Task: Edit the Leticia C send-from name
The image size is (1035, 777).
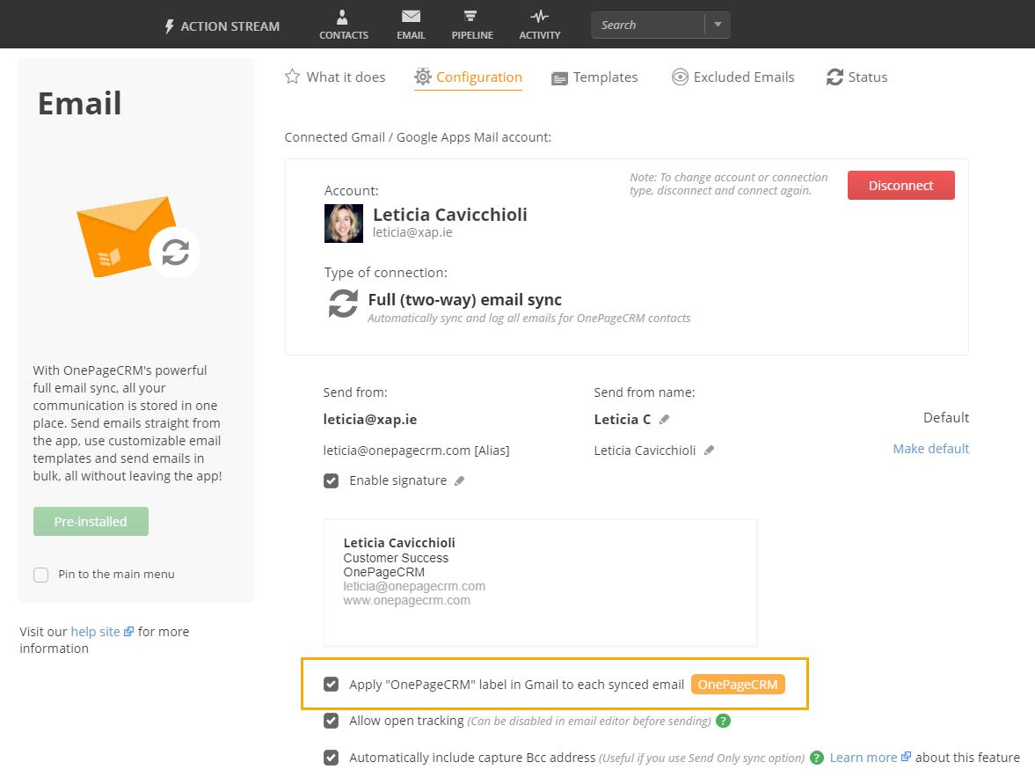Action: click(664, 419)
